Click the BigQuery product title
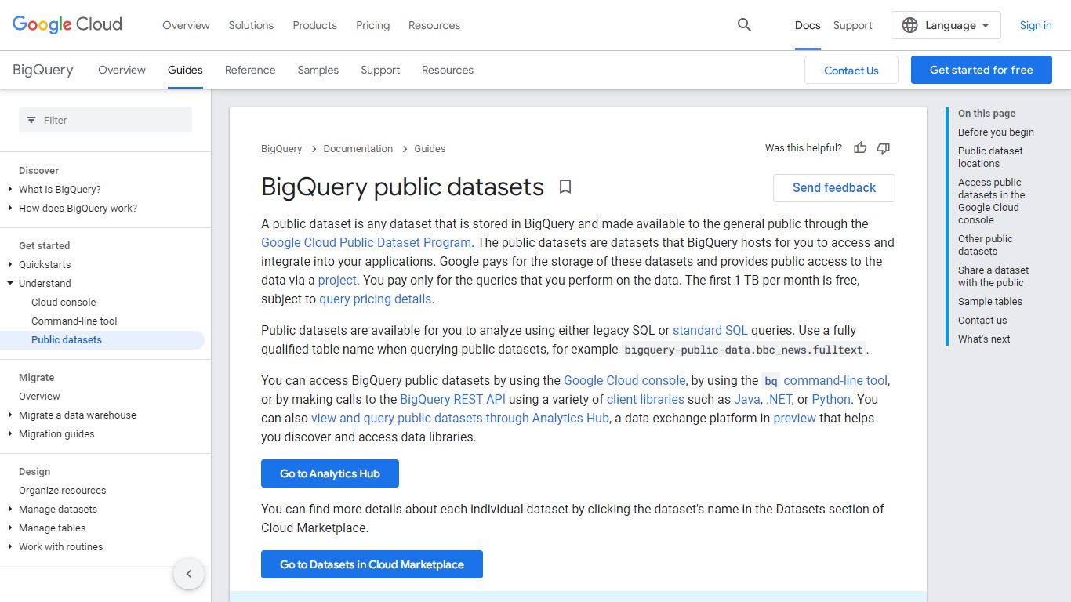1071x602 pixels. (43, 70)
